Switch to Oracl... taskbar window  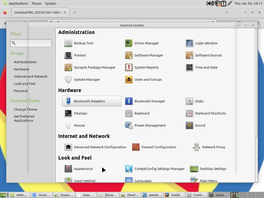(x=42, y=195)
